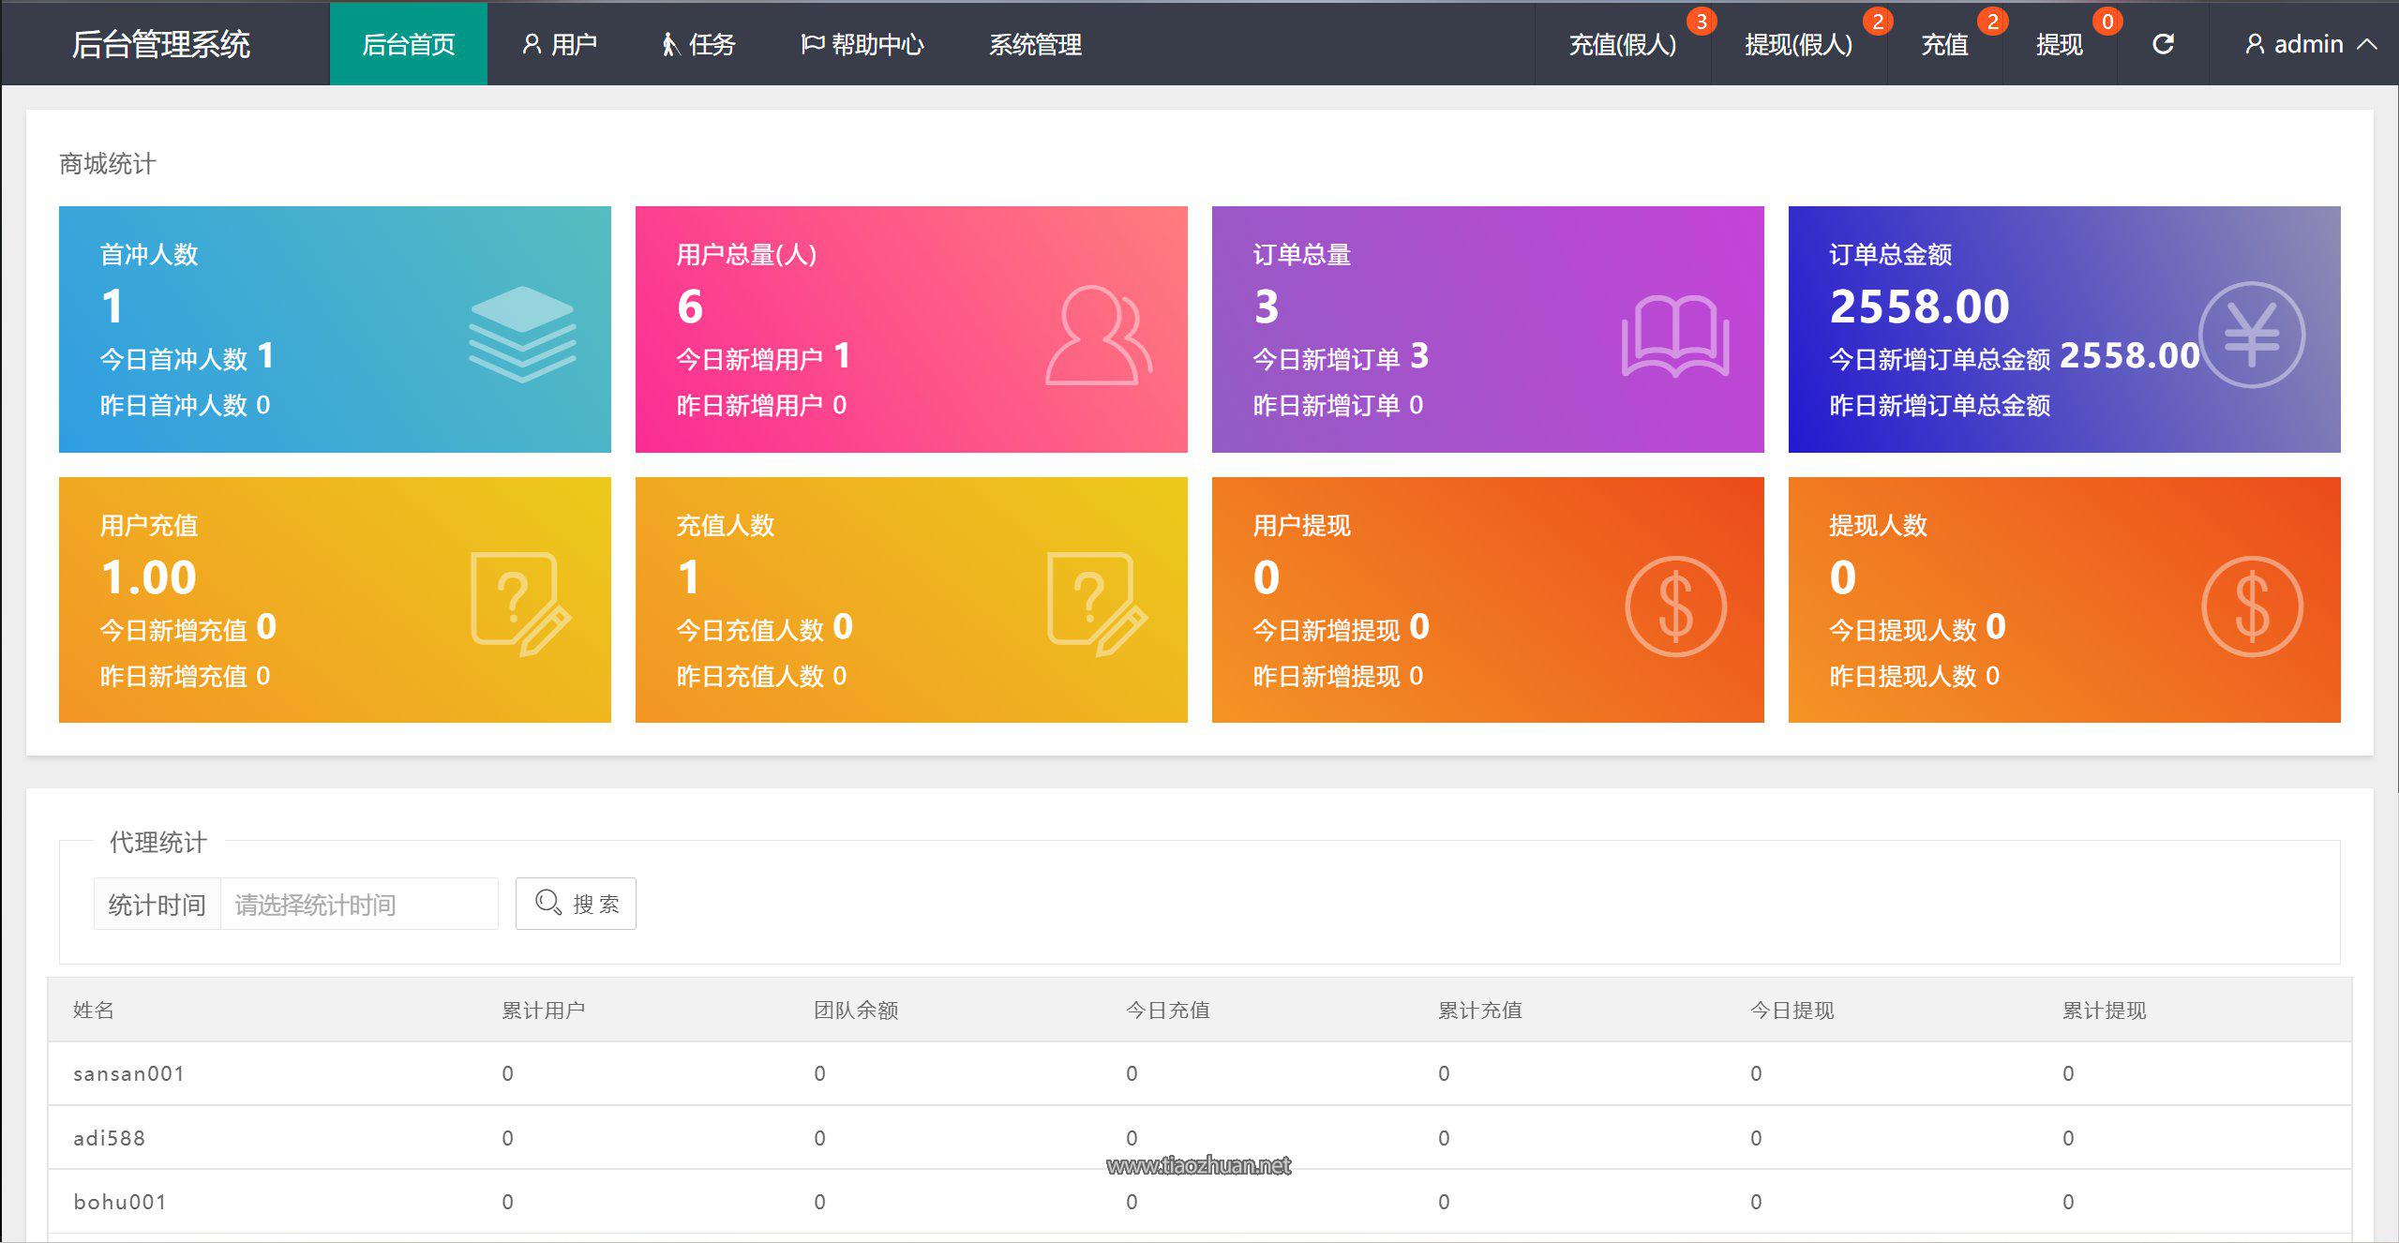Go to the 后台首页 tab
Viewport: 2399px width, 1243px height.
pyautogui.click(x=409, y=44)
